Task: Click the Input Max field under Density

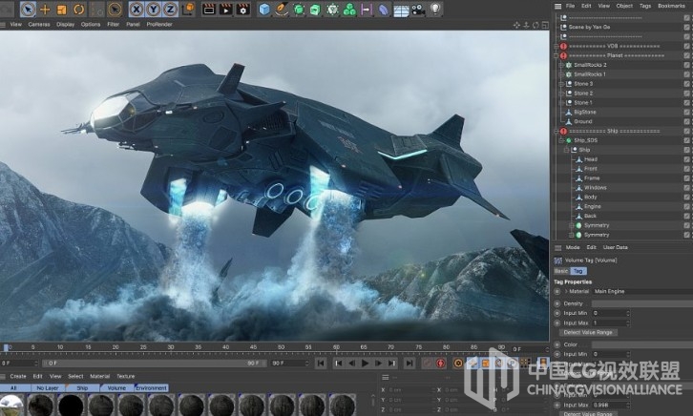Action: pyautogui.click(x=610, y=322)
